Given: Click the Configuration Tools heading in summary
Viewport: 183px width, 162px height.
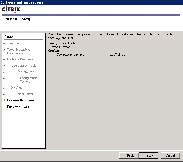Looking at the screenshot, I should pos(61,43).
